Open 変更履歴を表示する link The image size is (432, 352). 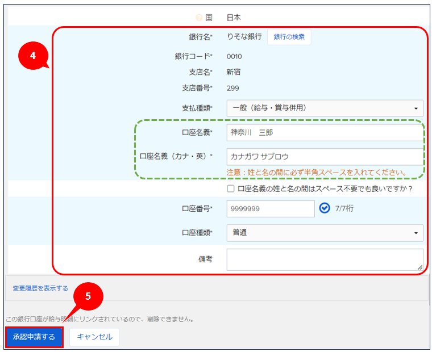tap(40, 288)
